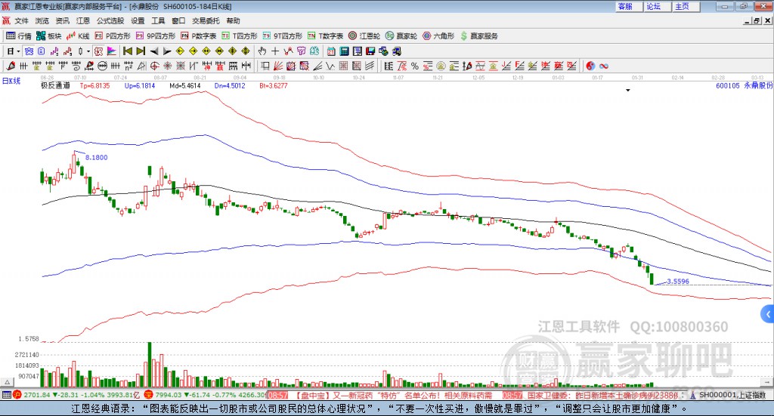Click the 主页 homepage button
The image size is (774, 416).
(x=686, y=6)
